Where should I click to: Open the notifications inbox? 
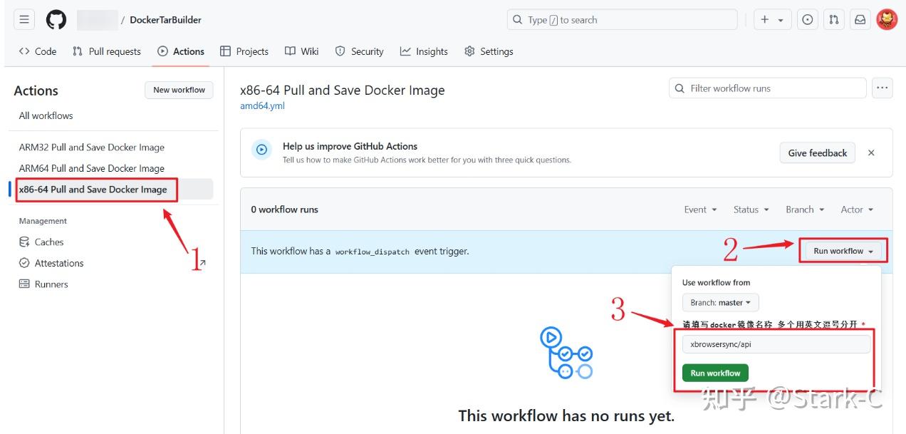click(x=860, y=19)
